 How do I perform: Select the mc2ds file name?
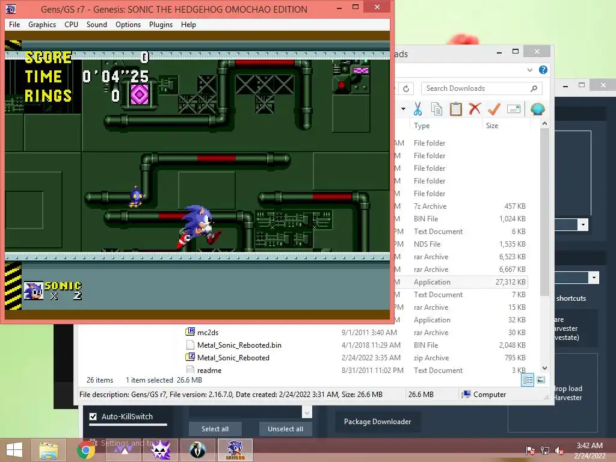tap(208, 332)
